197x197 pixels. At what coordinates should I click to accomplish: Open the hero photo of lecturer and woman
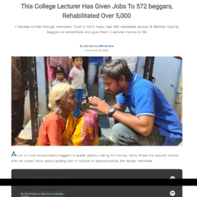(97, 101)
